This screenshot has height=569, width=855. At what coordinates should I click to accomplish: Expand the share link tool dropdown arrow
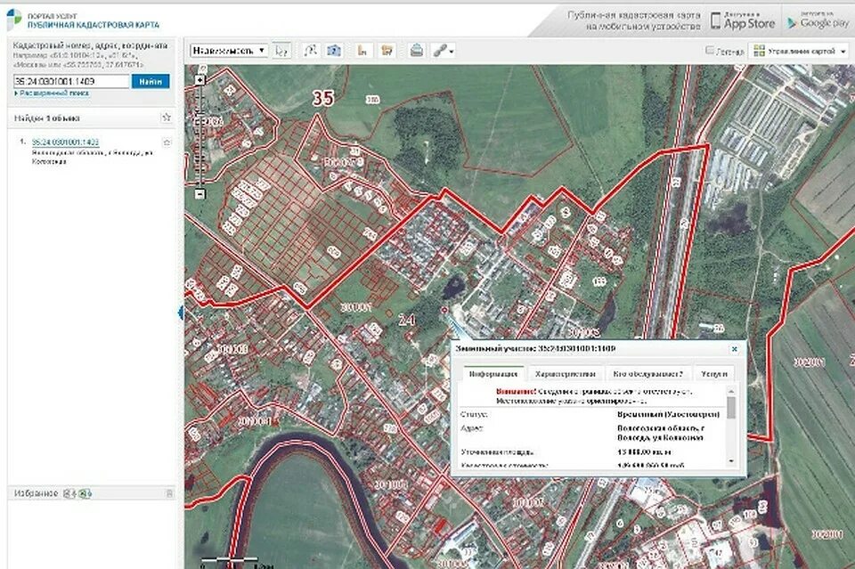pyautogui.click(x=452, y=52)
